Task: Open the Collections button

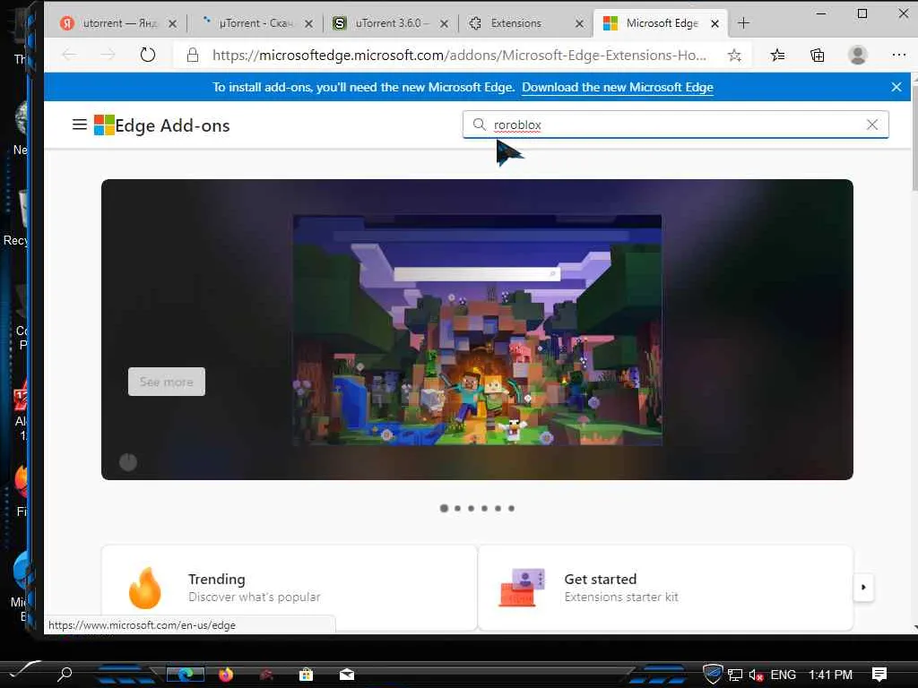Action: coord(818,55)
